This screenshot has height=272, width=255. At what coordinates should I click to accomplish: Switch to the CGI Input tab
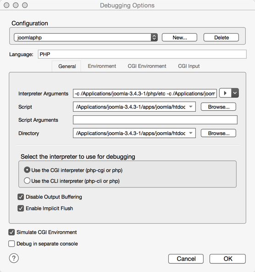188,66
